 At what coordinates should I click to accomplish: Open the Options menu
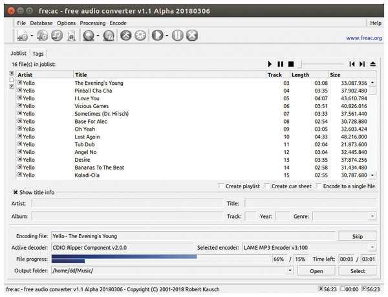(66, 23)
